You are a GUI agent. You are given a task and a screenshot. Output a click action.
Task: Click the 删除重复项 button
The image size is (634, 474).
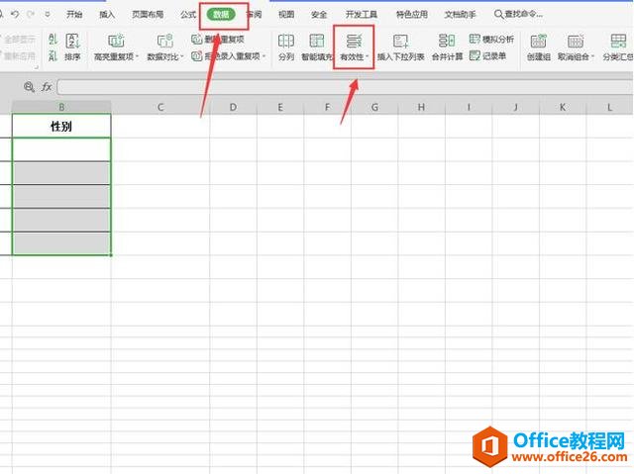(218, 40)
